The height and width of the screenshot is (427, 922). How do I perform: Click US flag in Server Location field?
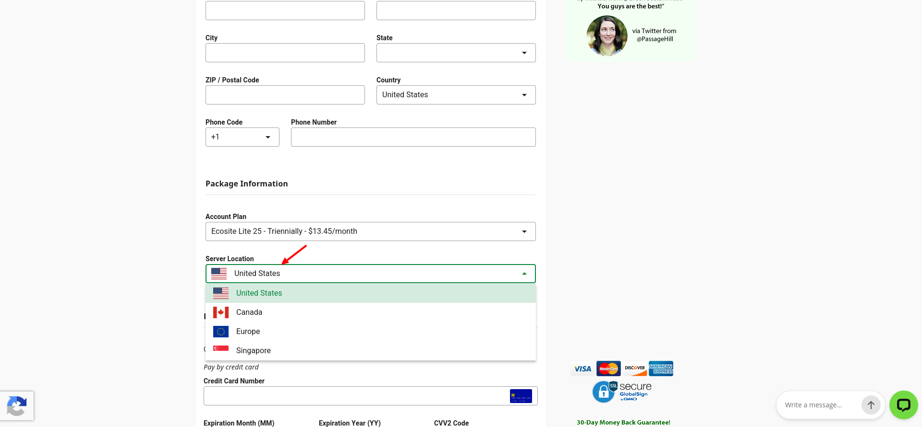(219, 274)
